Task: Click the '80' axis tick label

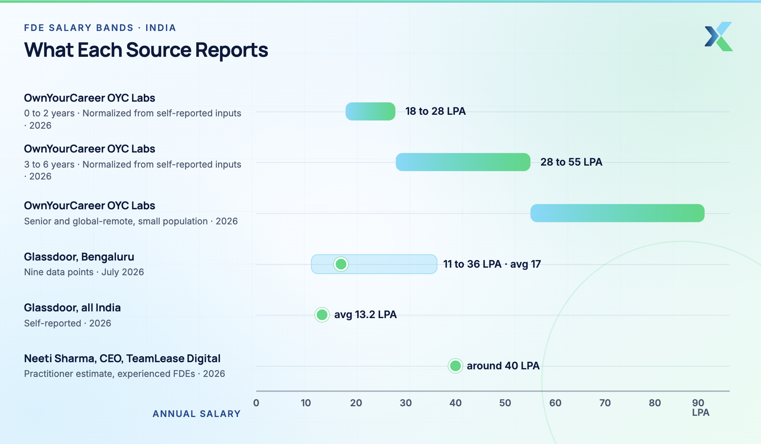Action: tap(655, 403)
